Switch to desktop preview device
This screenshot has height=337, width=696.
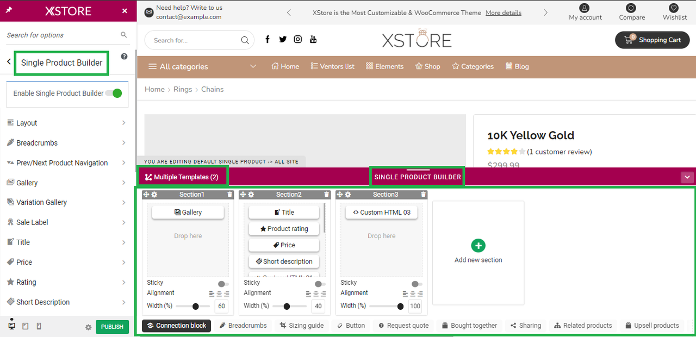click(x=12, y=326)
